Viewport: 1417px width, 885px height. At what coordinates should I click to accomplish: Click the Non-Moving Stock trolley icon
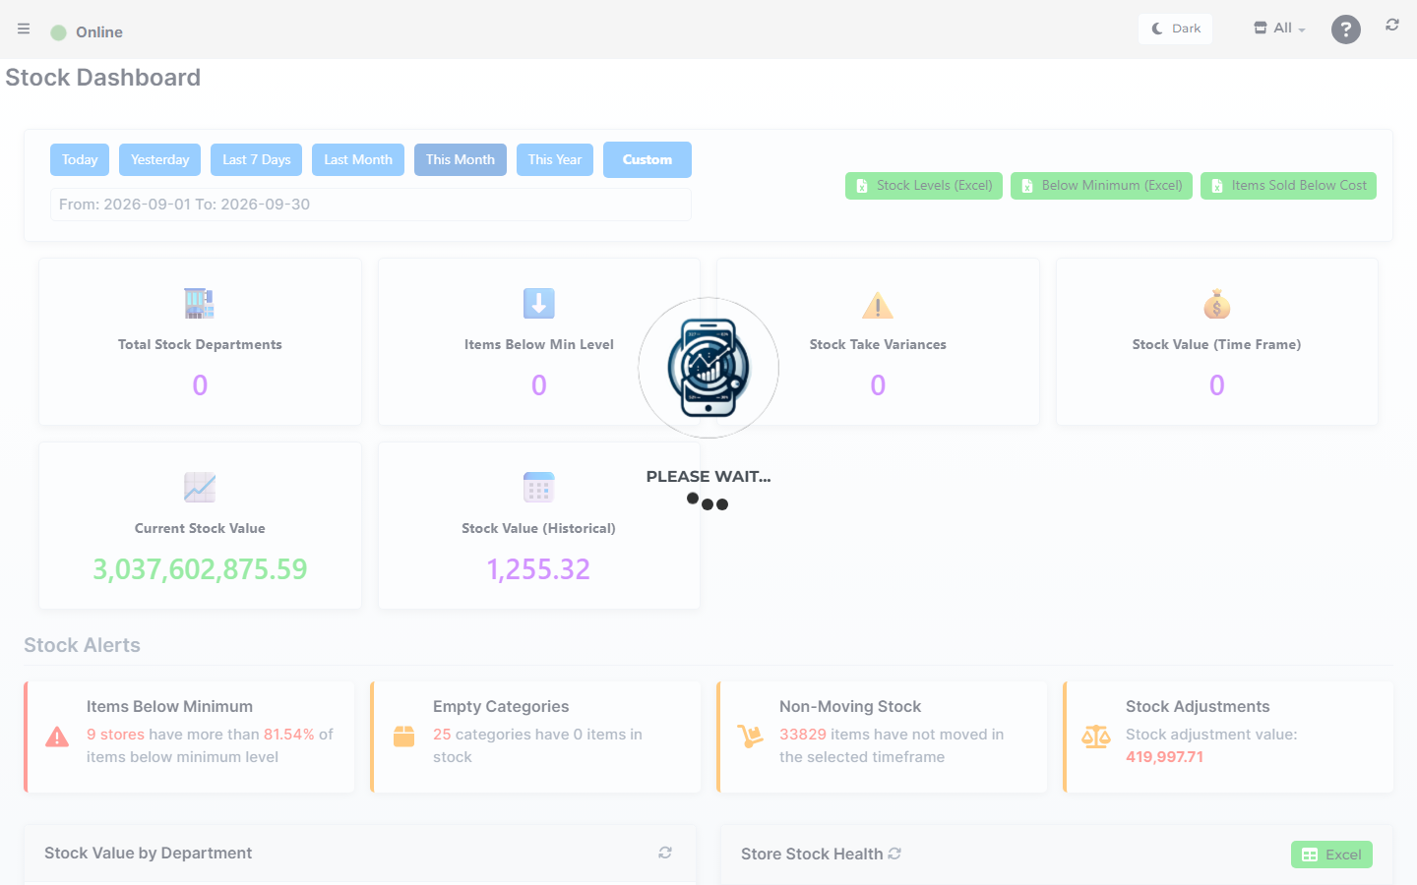pyautogui.click(x=751, y=737)
